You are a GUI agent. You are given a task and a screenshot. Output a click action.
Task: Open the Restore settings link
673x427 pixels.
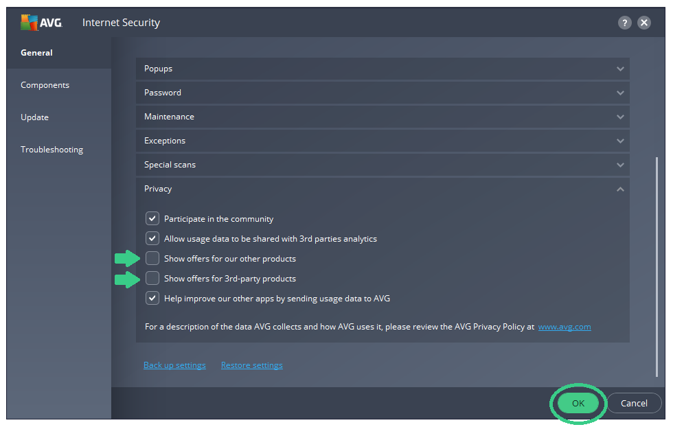tap(252, 365)
